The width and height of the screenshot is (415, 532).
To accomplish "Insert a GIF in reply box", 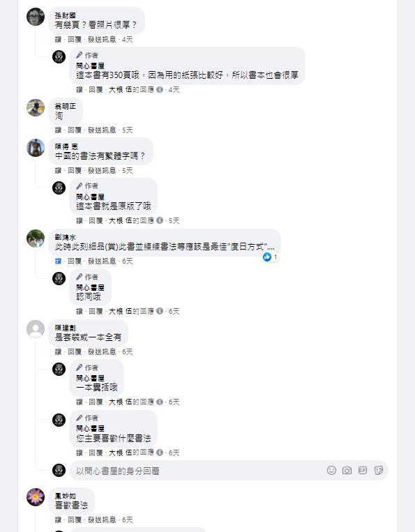I will point(363,470).
